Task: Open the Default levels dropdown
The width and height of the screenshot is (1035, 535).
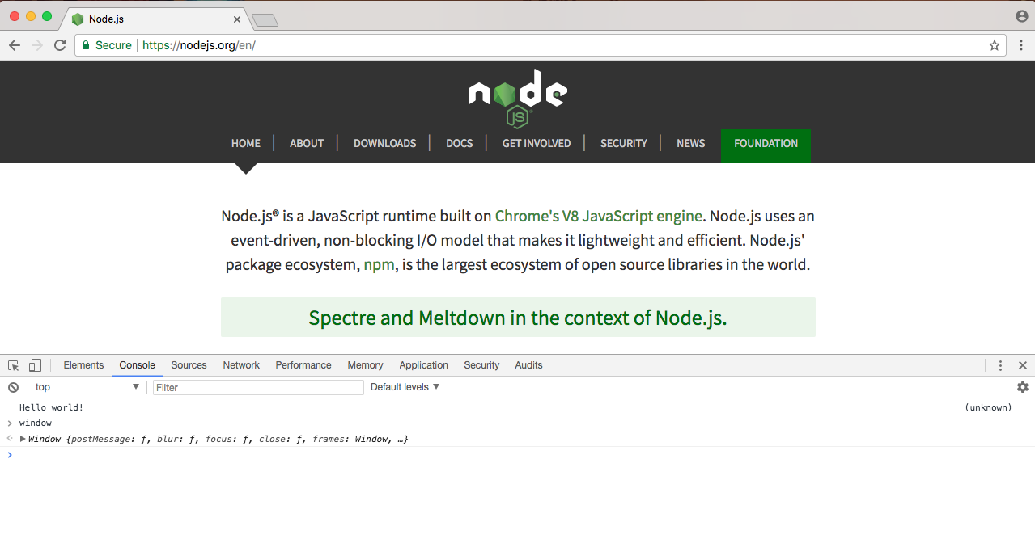Action: 405,387
